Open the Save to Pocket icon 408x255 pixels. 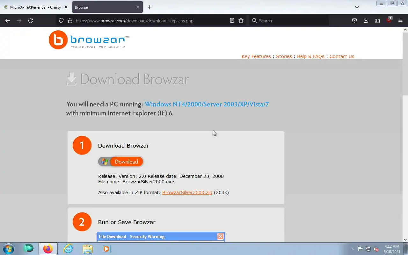[354, 21]
